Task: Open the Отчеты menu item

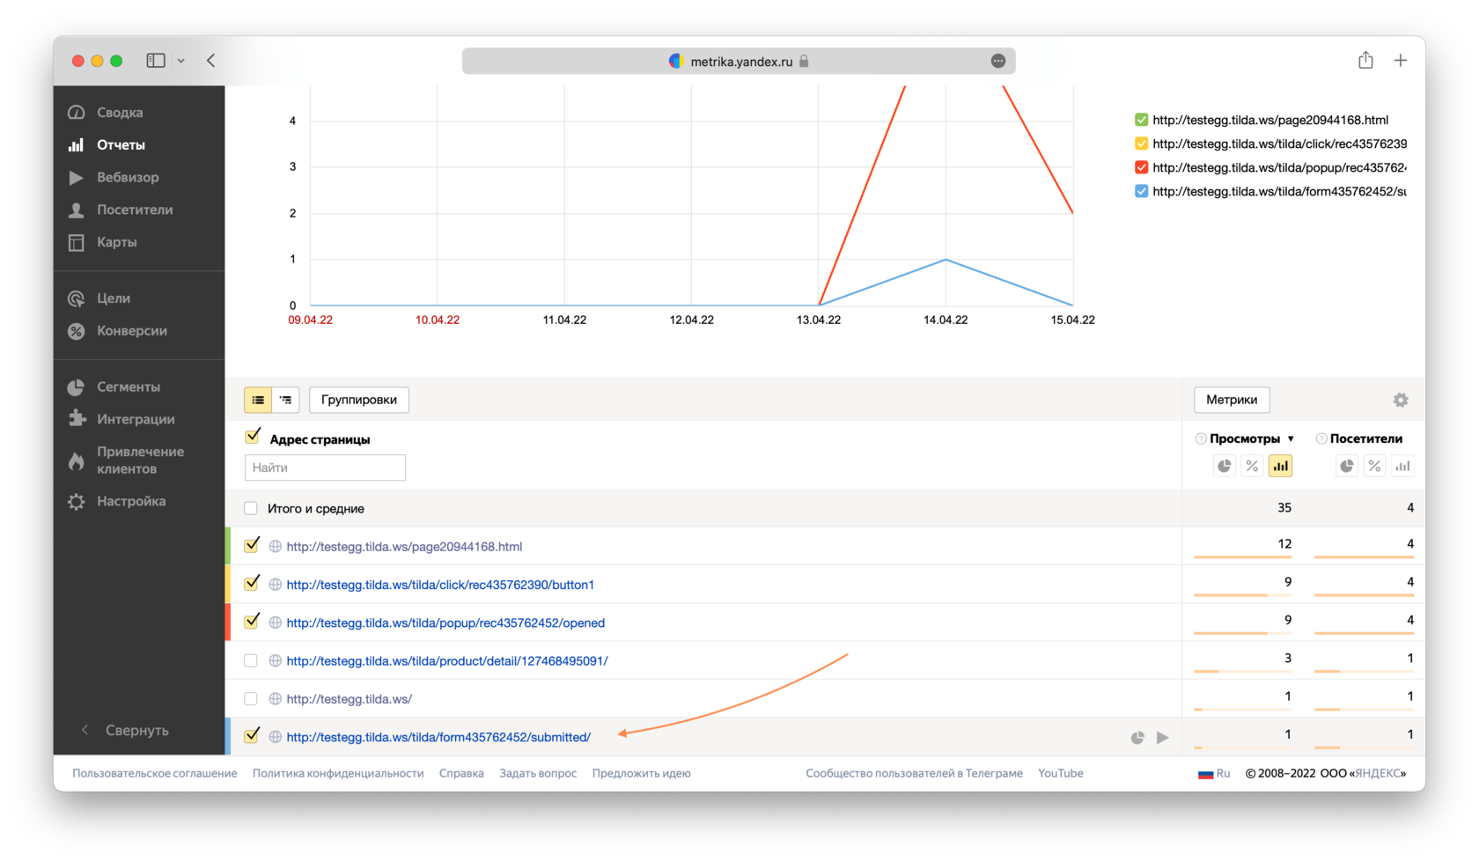Action: pos(121,145)
